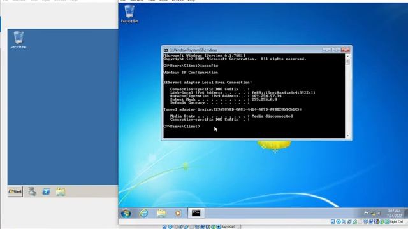Open the Action Center flag in the system tray
Screen dimensions: 408x229
(x=367, y=213)
